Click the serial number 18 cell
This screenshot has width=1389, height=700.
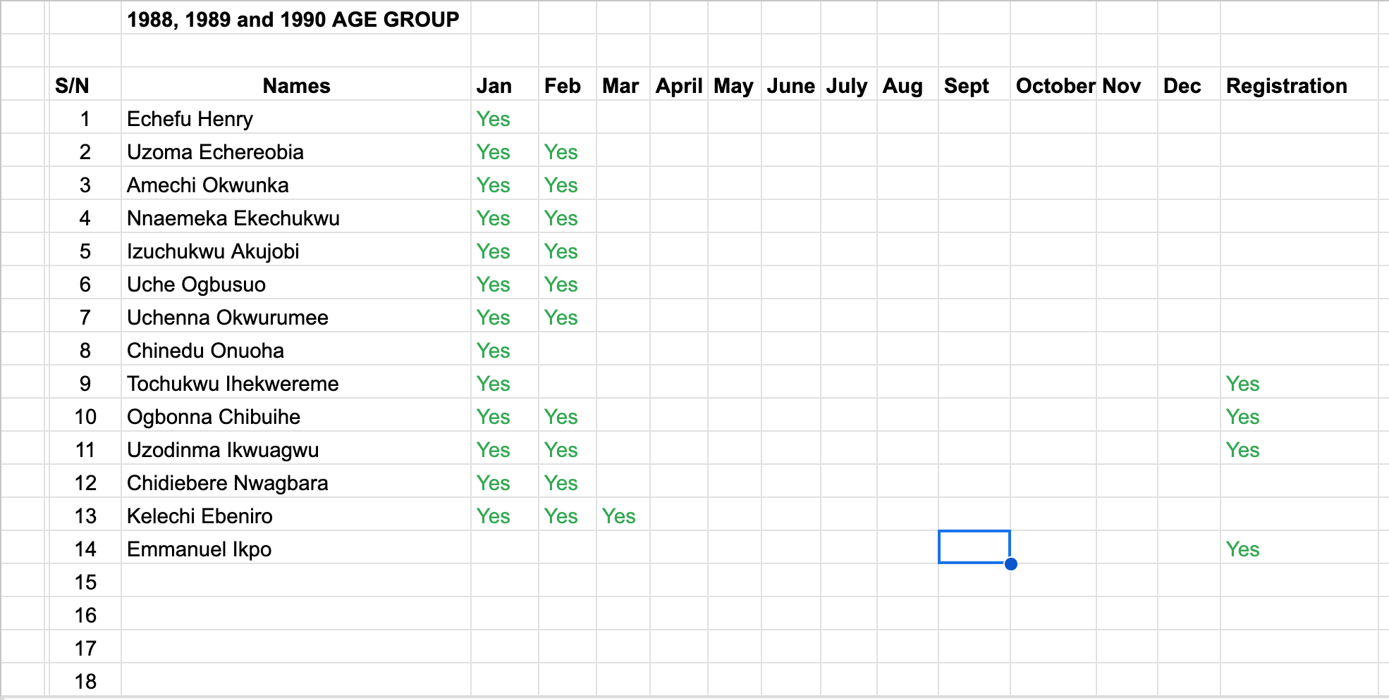(x=85, y=682)
